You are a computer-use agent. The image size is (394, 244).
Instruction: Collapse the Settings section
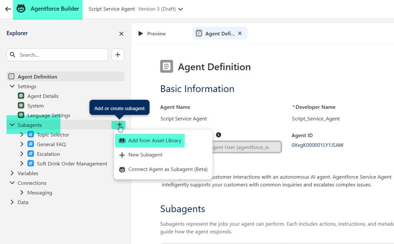[12, 86]
